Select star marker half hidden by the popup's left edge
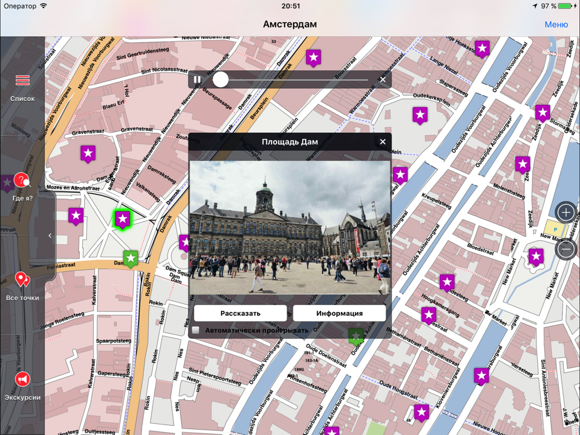This screenshot has height=435, width=580. click(x=184, y=244)
